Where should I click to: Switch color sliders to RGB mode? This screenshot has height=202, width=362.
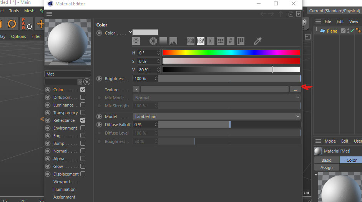coord(191,41)
